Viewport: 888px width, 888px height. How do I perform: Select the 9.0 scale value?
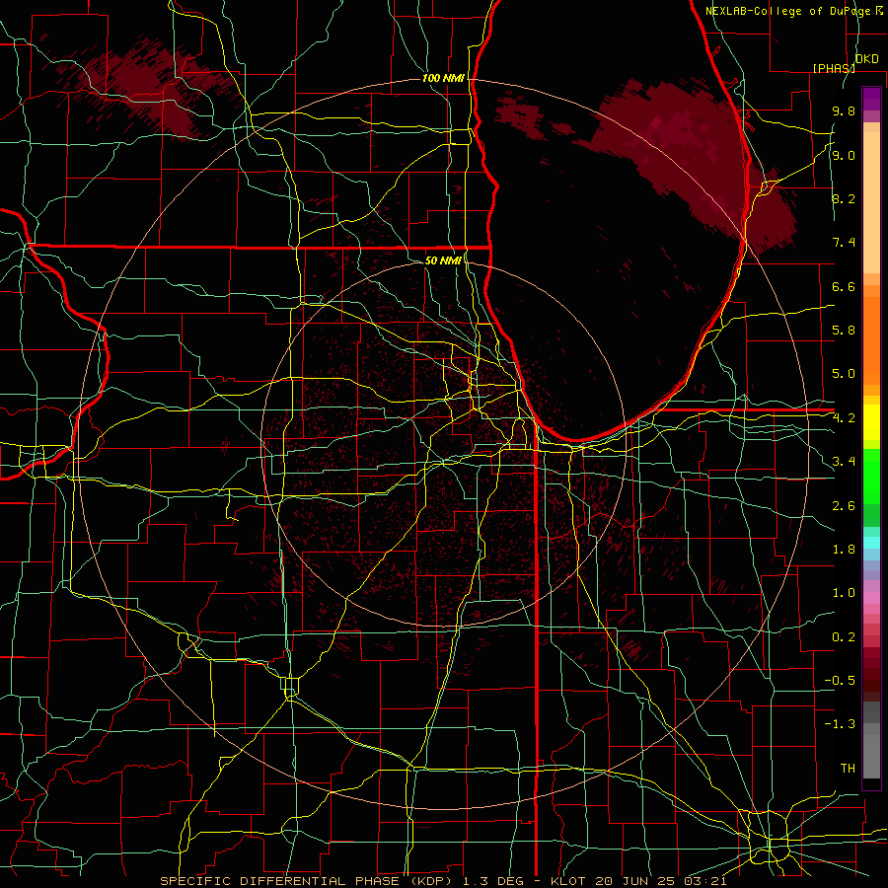tap(844, 155)
